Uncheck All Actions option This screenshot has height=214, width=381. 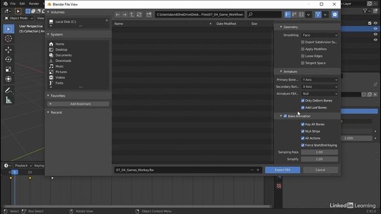click(303, 139)
